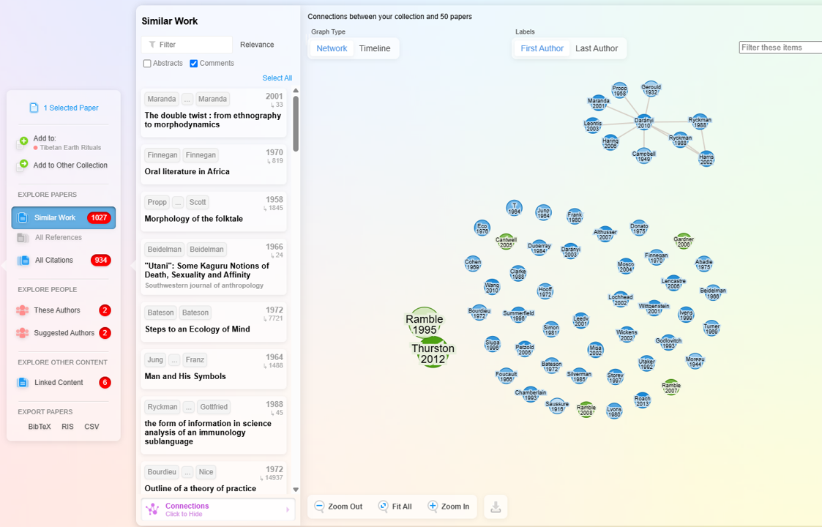The image size is (822, 527).
Task: Click the Scott author tag
Action: click(198, 203)
